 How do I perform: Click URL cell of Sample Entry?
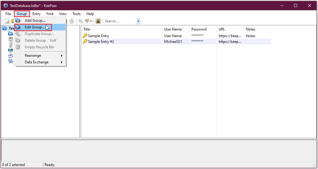click(230, 36)
